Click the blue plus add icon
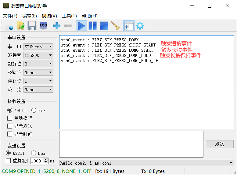Image resolution: width=237 pixels, height=175 pixels. (57, 26)
